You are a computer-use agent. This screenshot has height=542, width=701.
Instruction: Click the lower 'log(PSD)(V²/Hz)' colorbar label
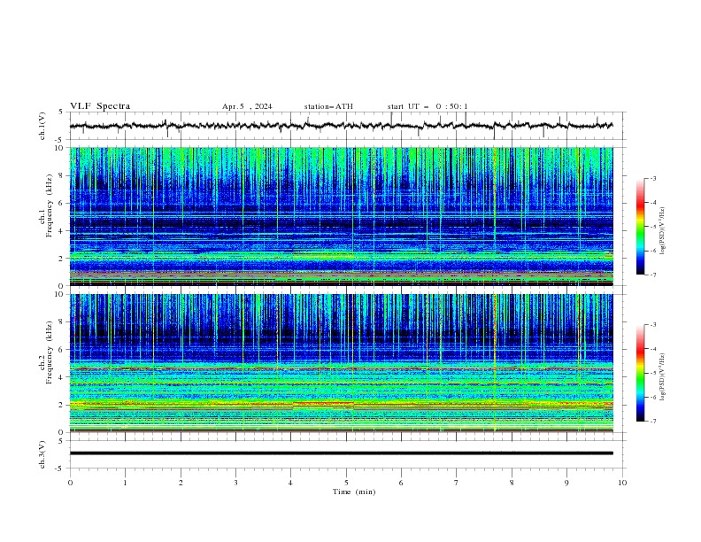(663, 376)
